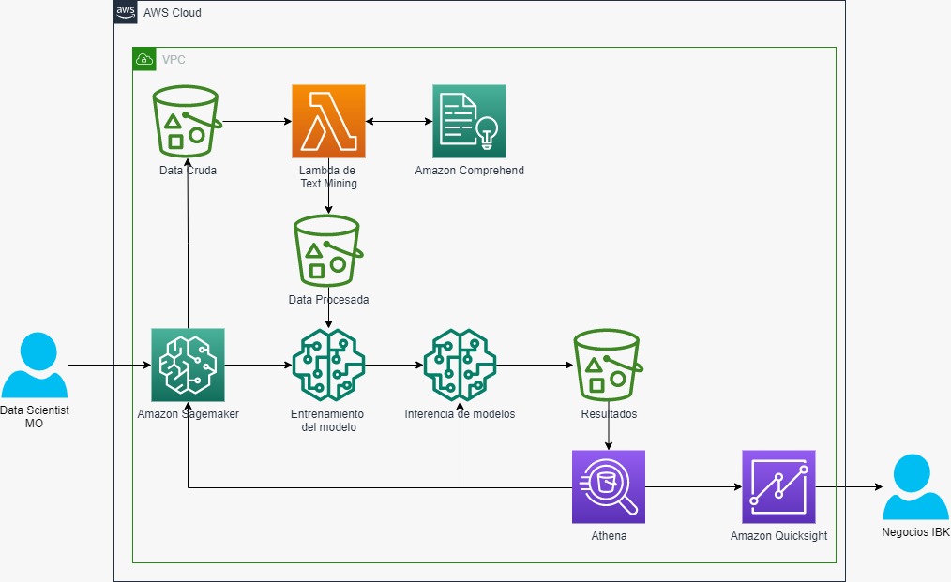Click the green VPC cloud lock icon
Viewport: 951px width, 582px height.
(144, 59)
